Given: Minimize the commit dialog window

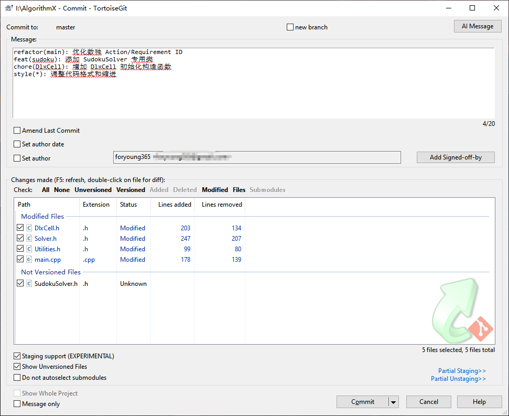Looking at the screenshot, I should click(449, 8).
